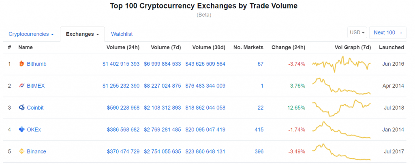Open the USD currency selector
The image size is (415, 164).
357,32
